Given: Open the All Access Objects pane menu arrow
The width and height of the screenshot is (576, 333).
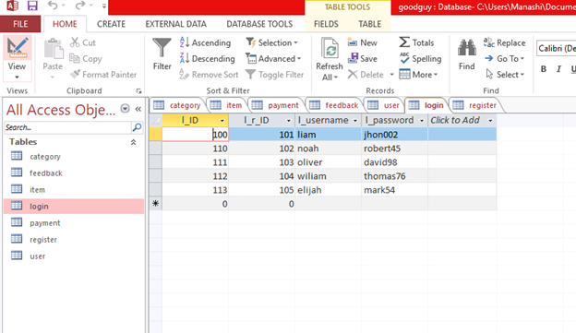Looking at the screenshot, I should (x=125, y=109).
